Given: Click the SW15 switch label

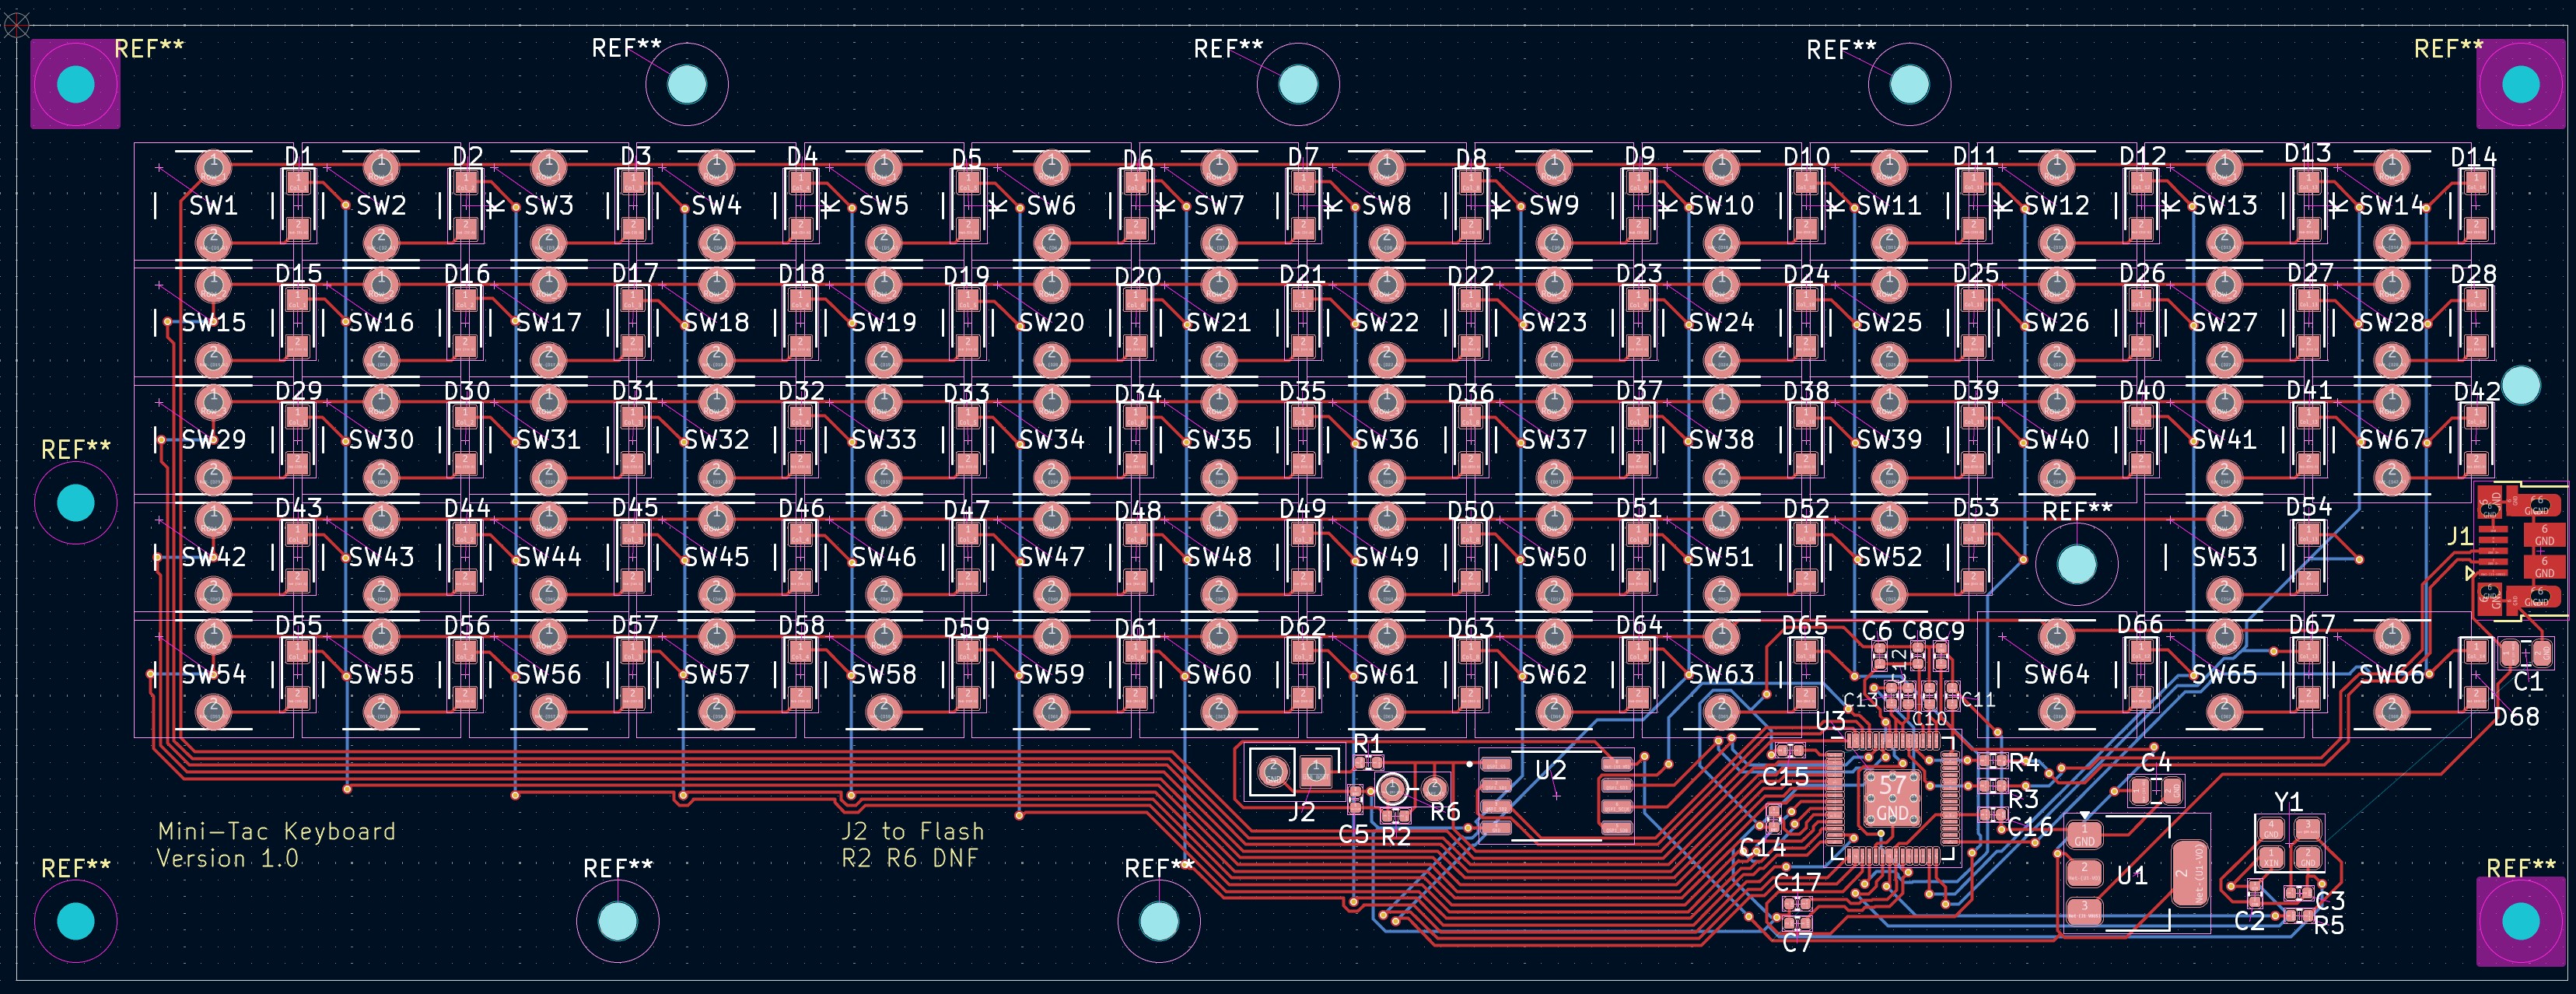Looking at the screenshot, I should coord(213,323).
